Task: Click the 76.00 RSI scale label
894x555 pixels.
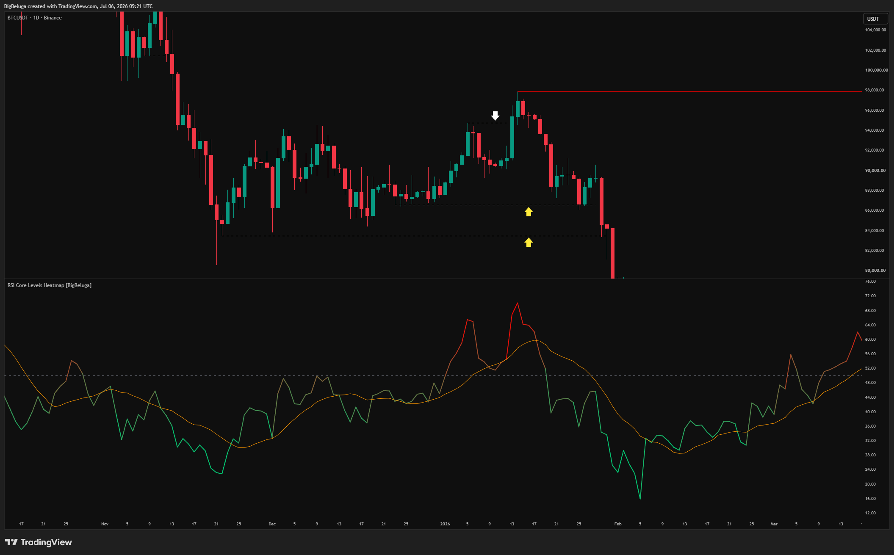Action: tap(870, 282)
